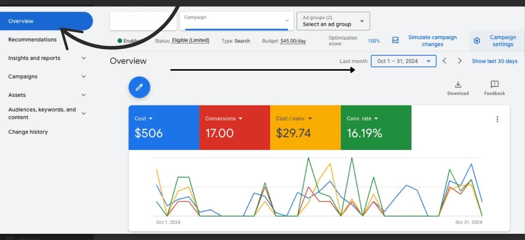525x240 pixels.
Task: Click the red 17.00 conversions card
Action: pyautogui.click(x=235, y=128)
